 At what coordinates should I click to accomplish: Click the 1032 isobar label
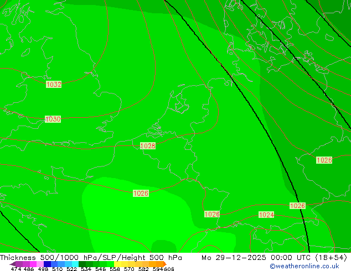coord(54,84)
